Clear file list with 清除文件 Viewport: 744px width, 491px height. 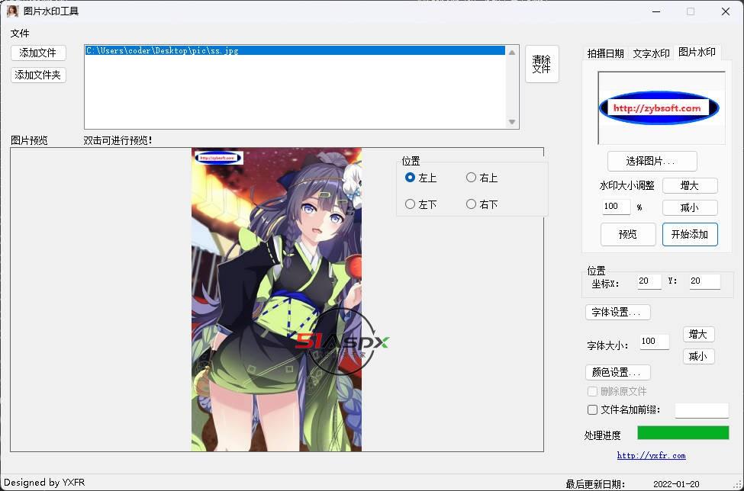pos(542,64)
